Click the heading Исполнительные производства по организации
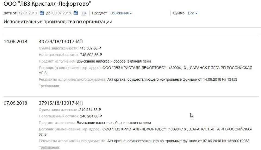Image resolution: width=261 pixels, height=150 pixels. [x=58, y=22]
